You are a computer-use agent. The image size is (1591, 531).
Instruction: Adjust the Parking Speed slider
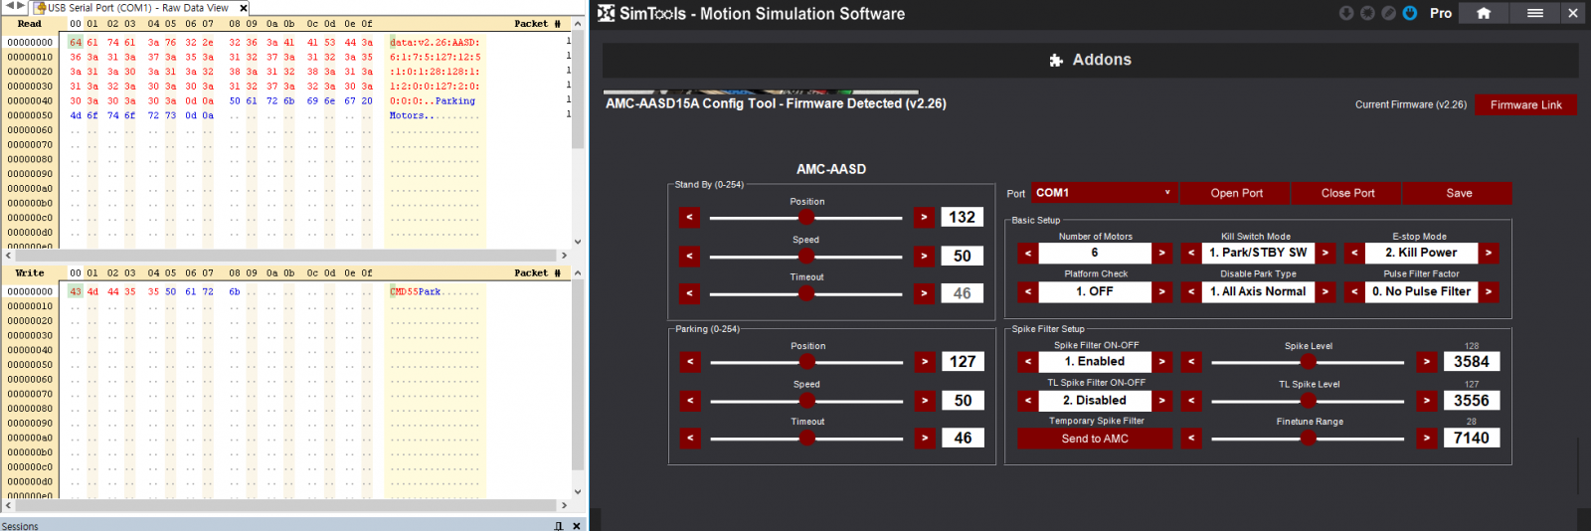click(x=807, y=401)
